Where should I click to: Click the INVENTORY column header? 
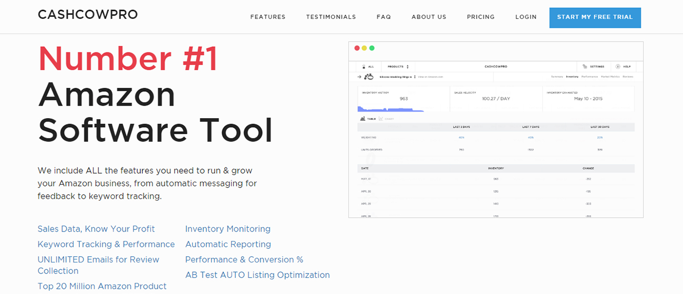point(496,169)
